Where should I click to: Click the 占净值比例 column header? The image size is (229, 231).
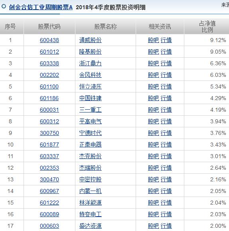point(207,27)
